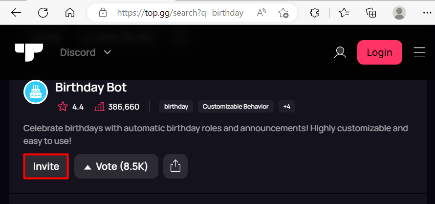
Task: Open the Favorites list
Action: (x=344, y=13)
